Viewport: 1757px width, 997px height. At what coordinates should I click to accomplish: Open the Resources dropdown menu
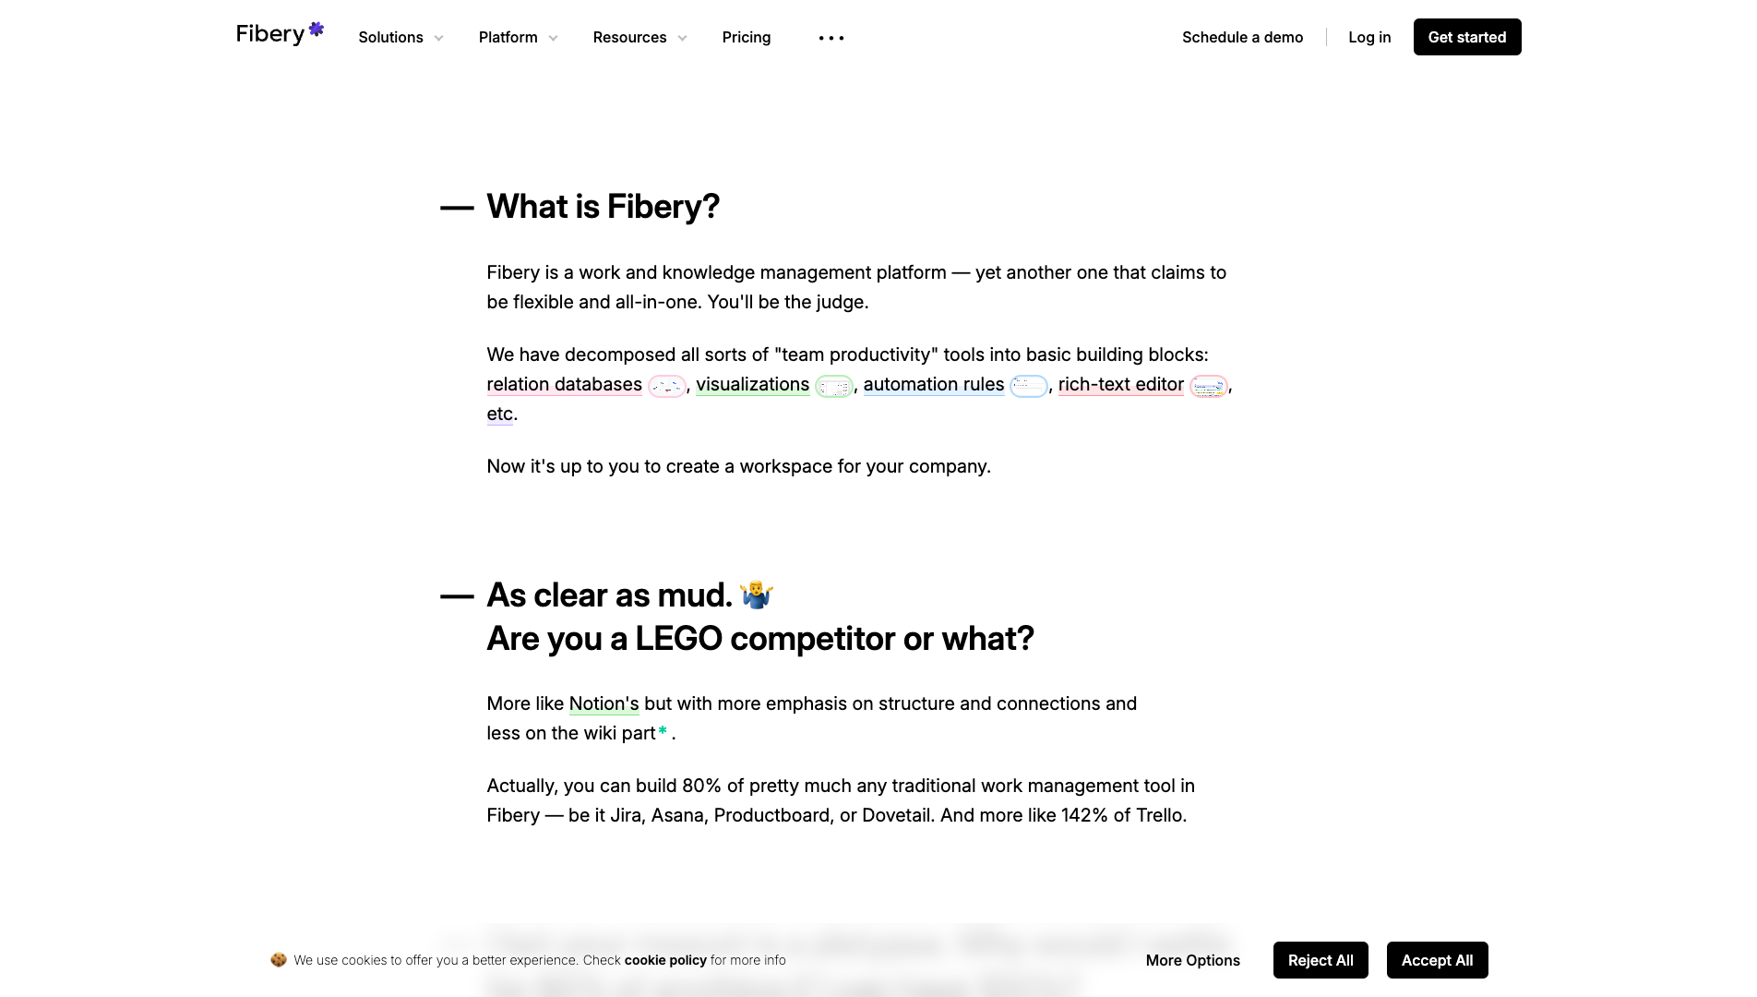coord(639,38)
